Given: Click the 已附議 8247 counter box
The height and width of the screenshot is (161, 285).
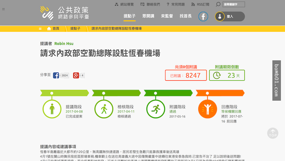Looking at the screenshot, I should [186, 75].
